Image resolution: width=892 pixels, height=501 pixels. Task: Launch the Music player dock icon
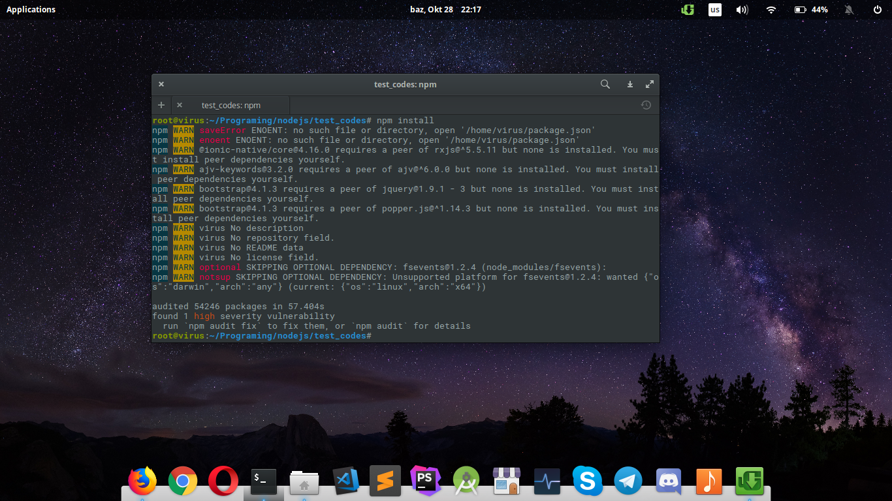[709, 481]
